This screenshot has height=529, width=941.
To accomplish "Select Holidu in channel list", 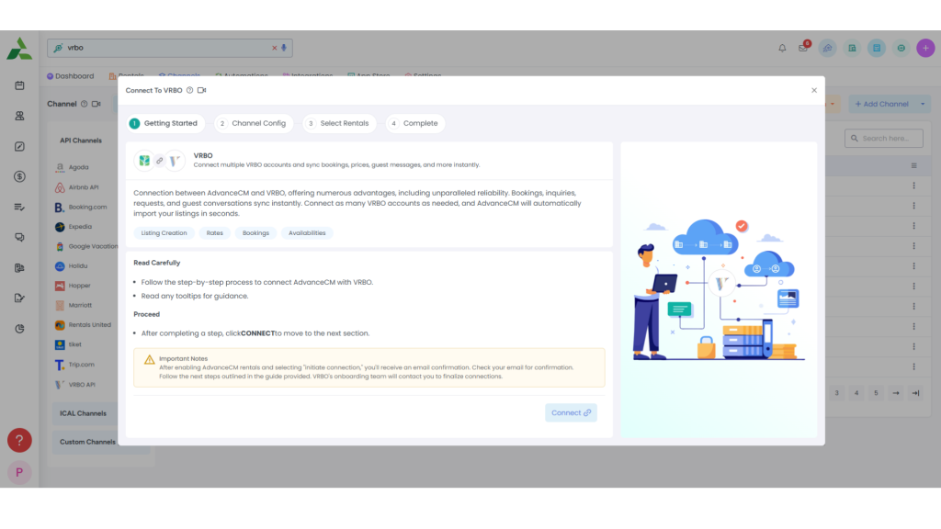I will [x=77, y=265].
